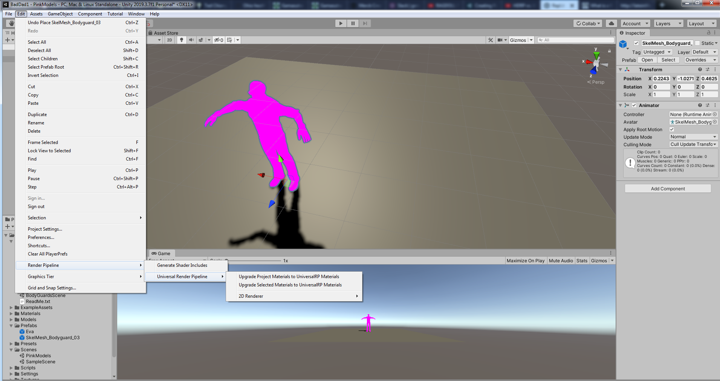720x381 pixels.
Task: Toggle scene lighting with the lightbulb icon
Action: pos(182,40)
